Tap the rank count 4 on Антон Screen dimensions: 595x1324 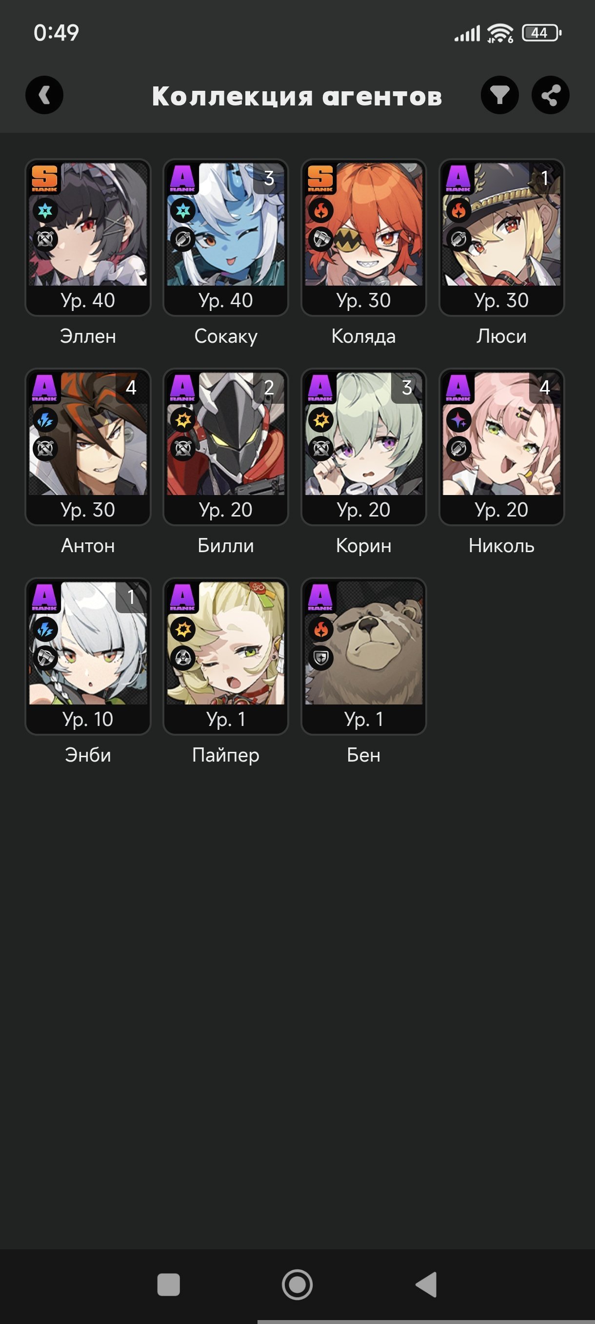[131, 388]
